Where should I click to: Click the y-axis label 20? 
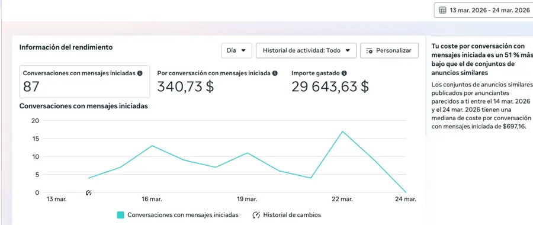[36, 121]
